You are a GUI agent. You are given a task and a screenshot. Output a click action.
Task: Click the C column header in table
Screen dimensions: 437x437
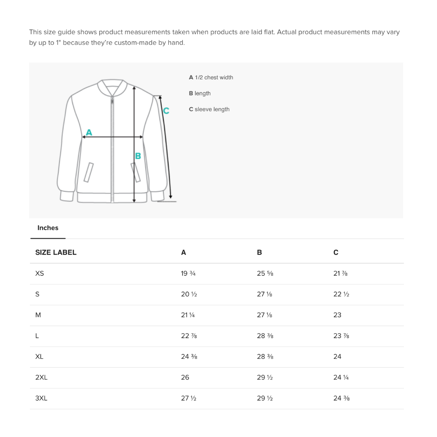point(336,252)
